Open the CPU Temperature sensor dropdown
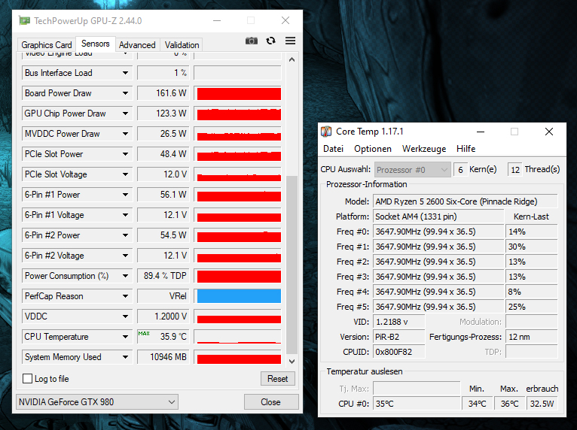Screen dimensions: 577x430 coord(126,337)
